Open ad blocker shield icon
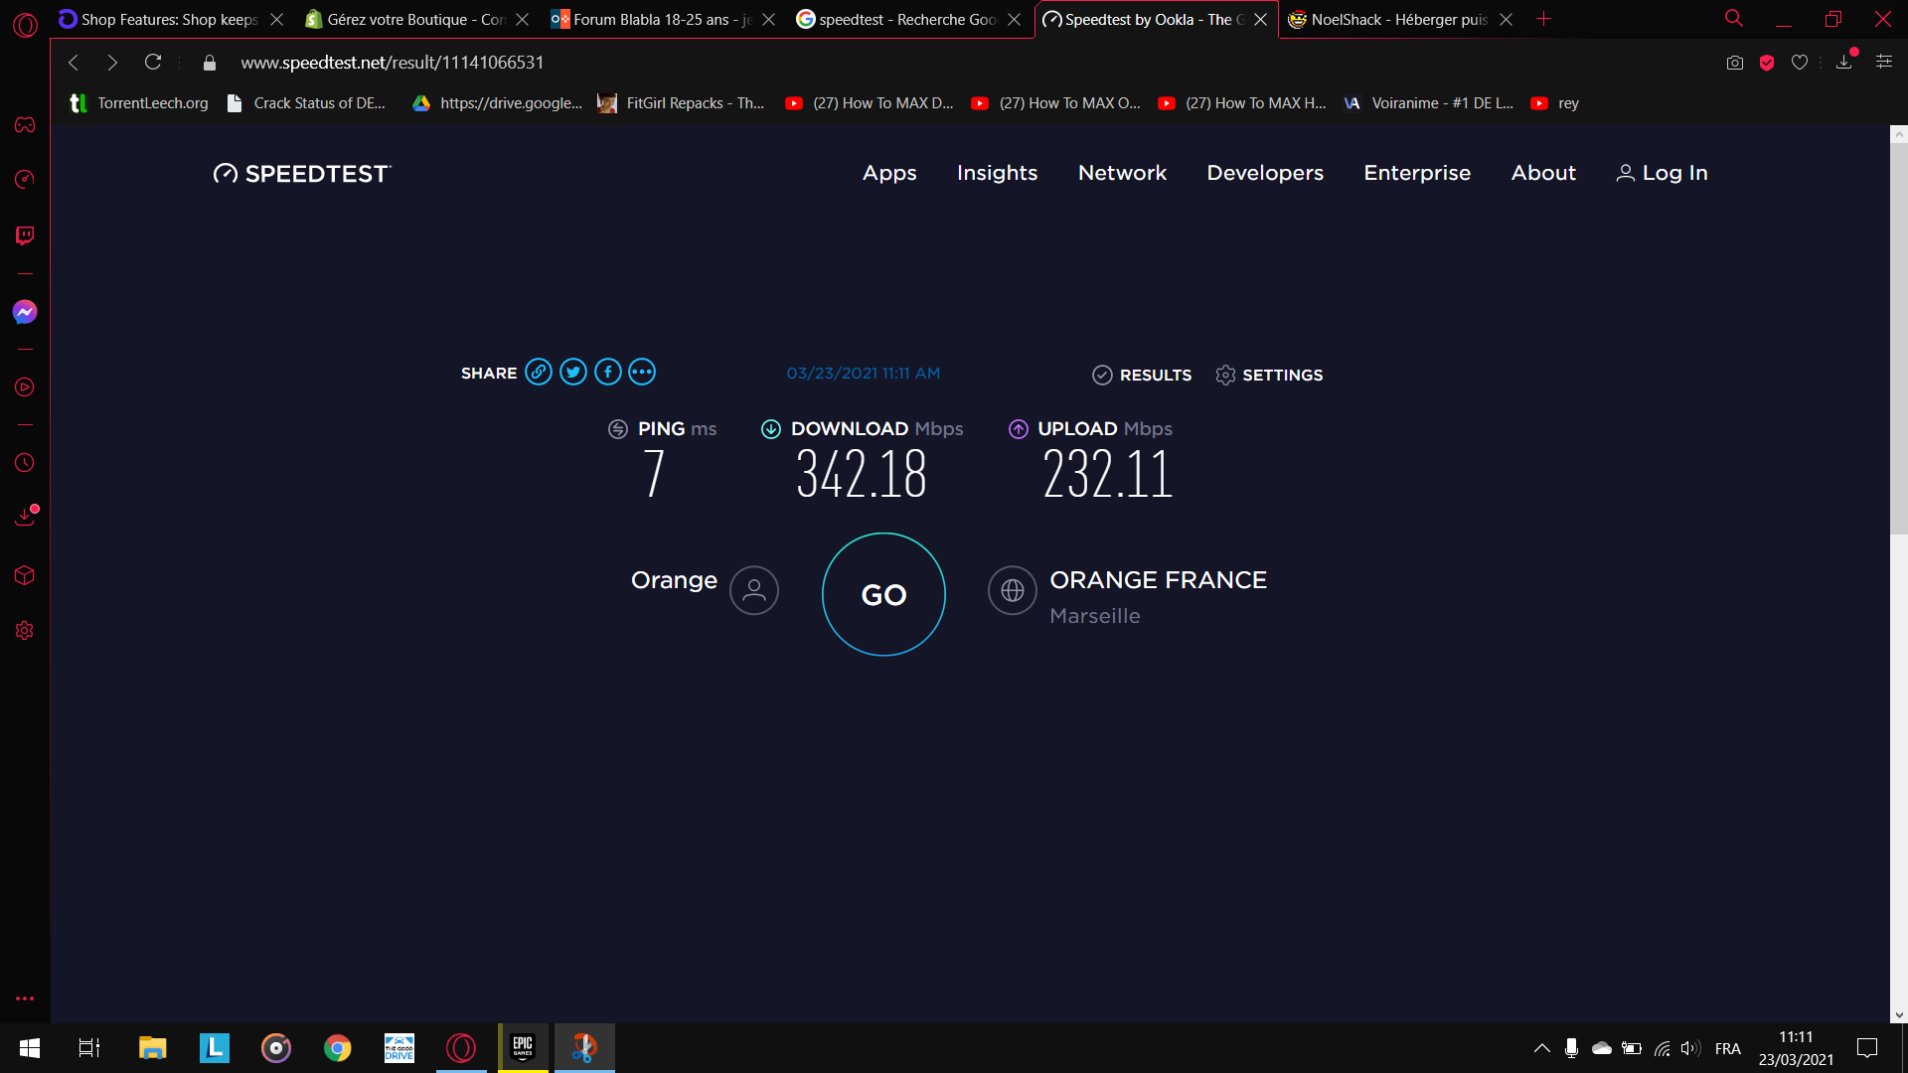The height and width of the screenshot is (1073, 1908). pyautogui.click(x=1767, y=63)
